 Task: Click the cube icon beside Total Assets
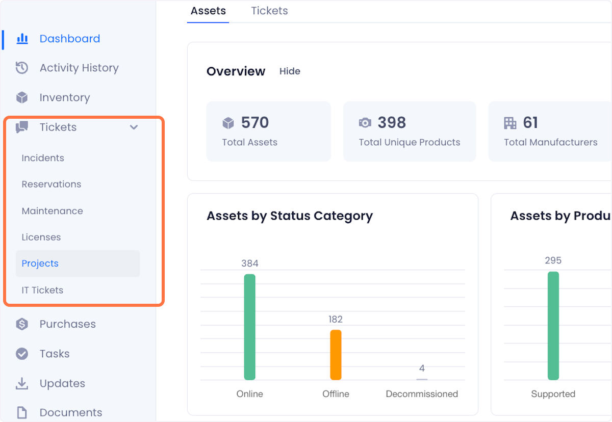point(228,123)
